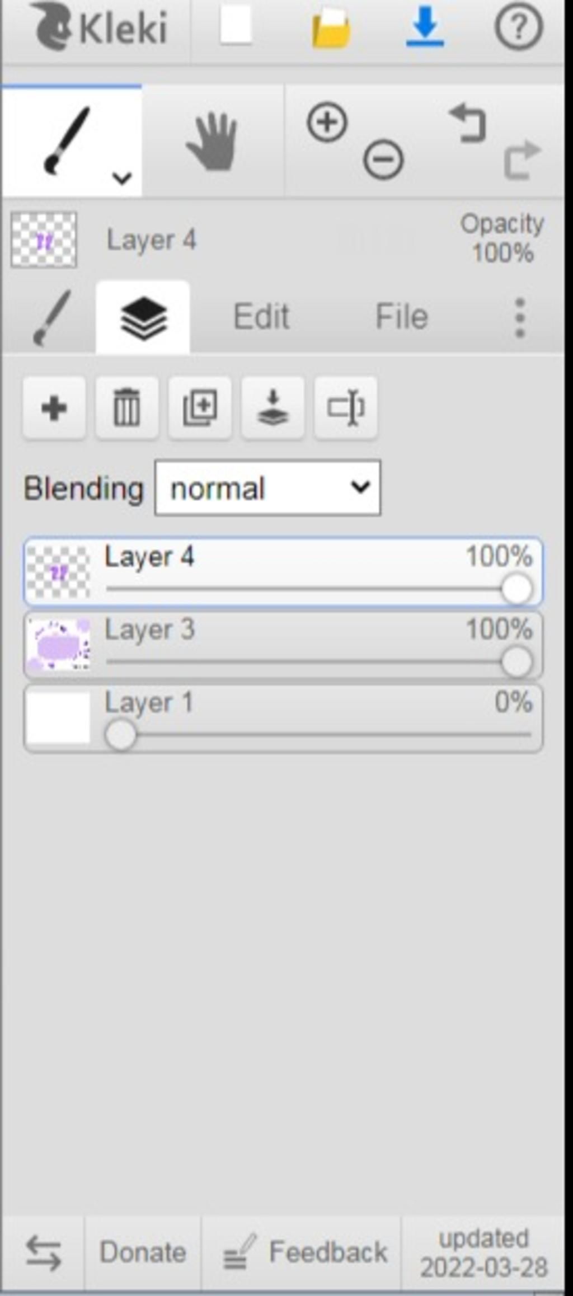Zoom out with the minus magnifier
The image size is (573, 1296).
[x=383, y=159]
